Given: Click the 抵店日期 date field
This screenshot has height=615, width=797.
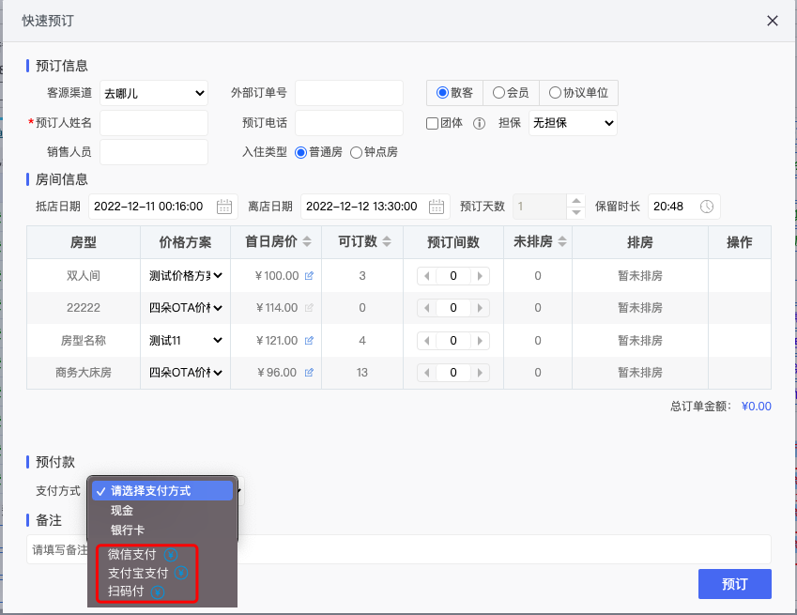Looking at the screenshot, I should [x=163, y=207].
